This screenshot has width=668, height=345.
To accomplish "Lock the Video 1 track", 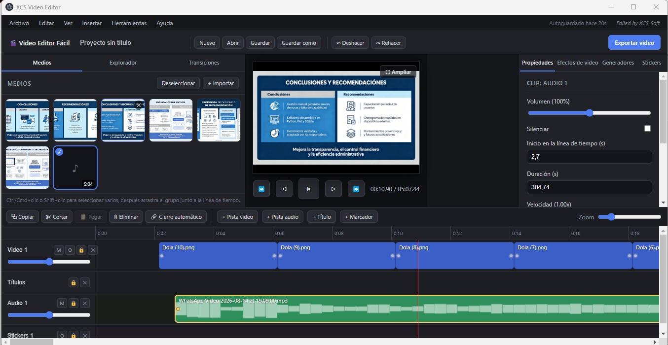I will (x=81, y=250).
